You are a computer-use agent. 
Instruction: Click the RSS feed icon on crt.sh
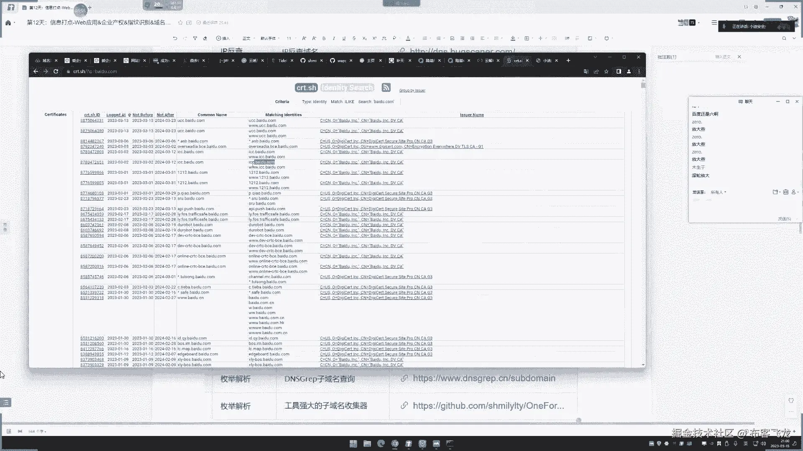point(386,87)
